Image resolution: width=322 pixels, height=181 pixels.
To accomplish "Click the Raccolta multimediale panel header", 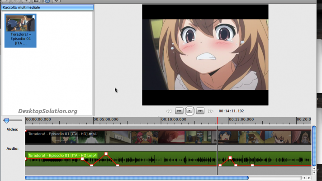I will click(x=47, y=8).
